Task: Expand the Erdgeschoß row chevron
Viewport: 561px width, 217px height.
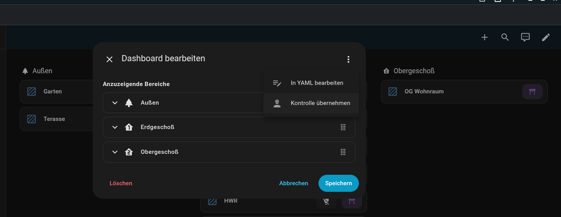Action: point(115,127)
